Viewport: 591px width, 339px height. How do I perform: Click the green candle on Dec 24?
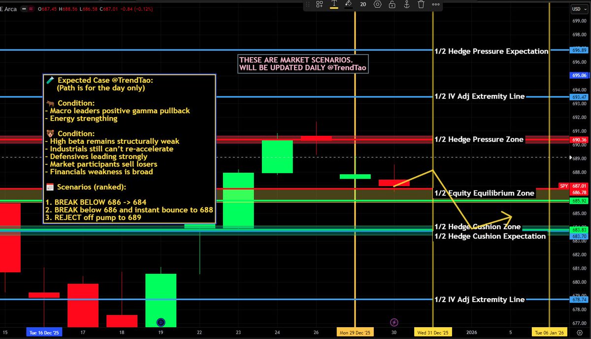pyautogui.click(x=277, y=156)
